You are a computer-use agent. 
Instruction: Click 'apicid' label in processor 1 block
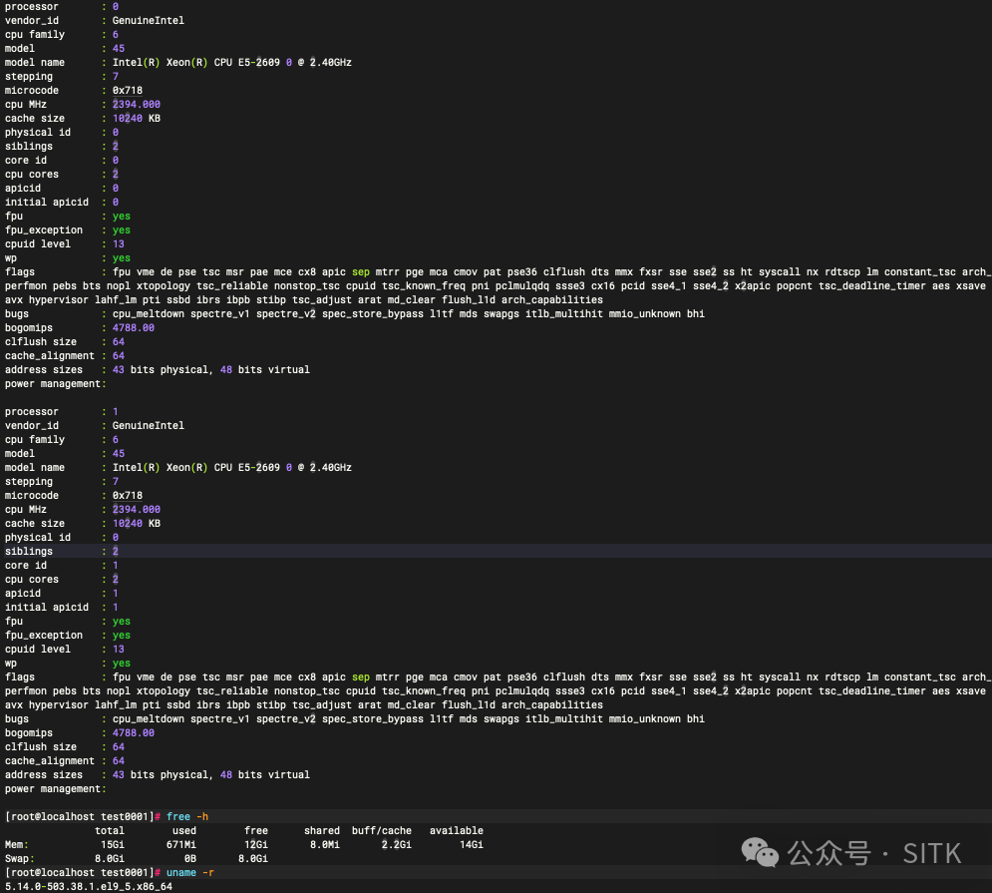click(x=23, y=593)
